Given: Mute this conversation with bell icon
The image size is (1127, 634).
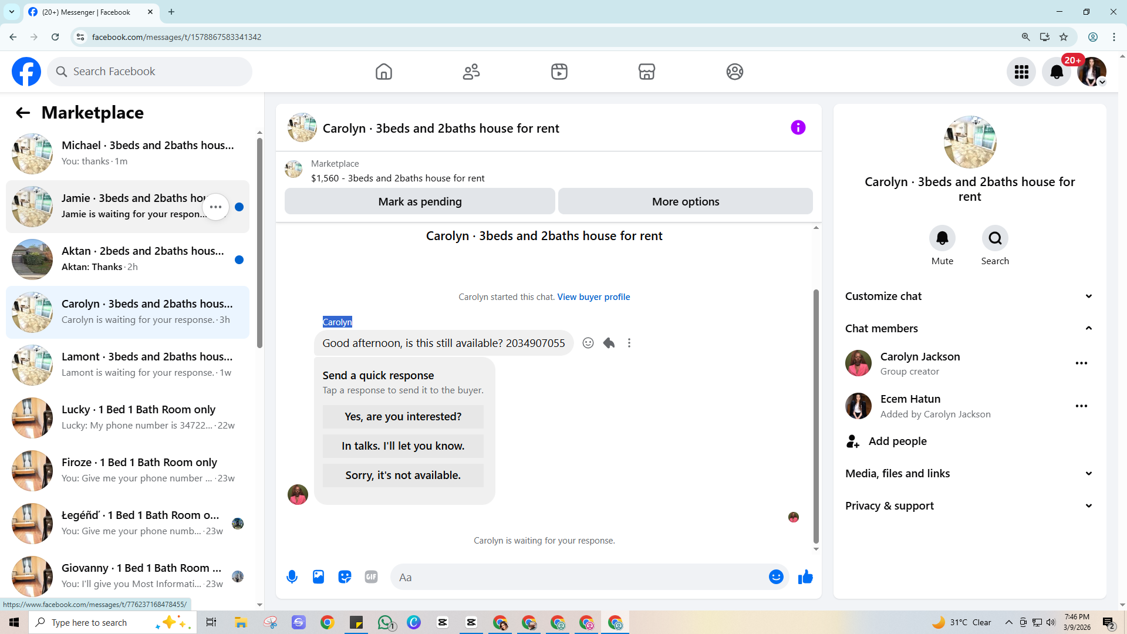Looking at the screenshot, I should pos(942,238).
